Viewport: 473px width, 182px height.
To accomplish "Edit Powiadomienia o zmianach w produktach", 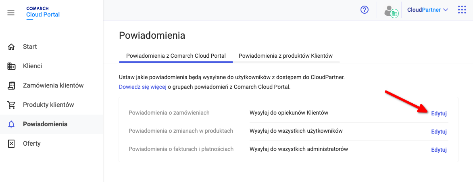I will tap(439, 132).
